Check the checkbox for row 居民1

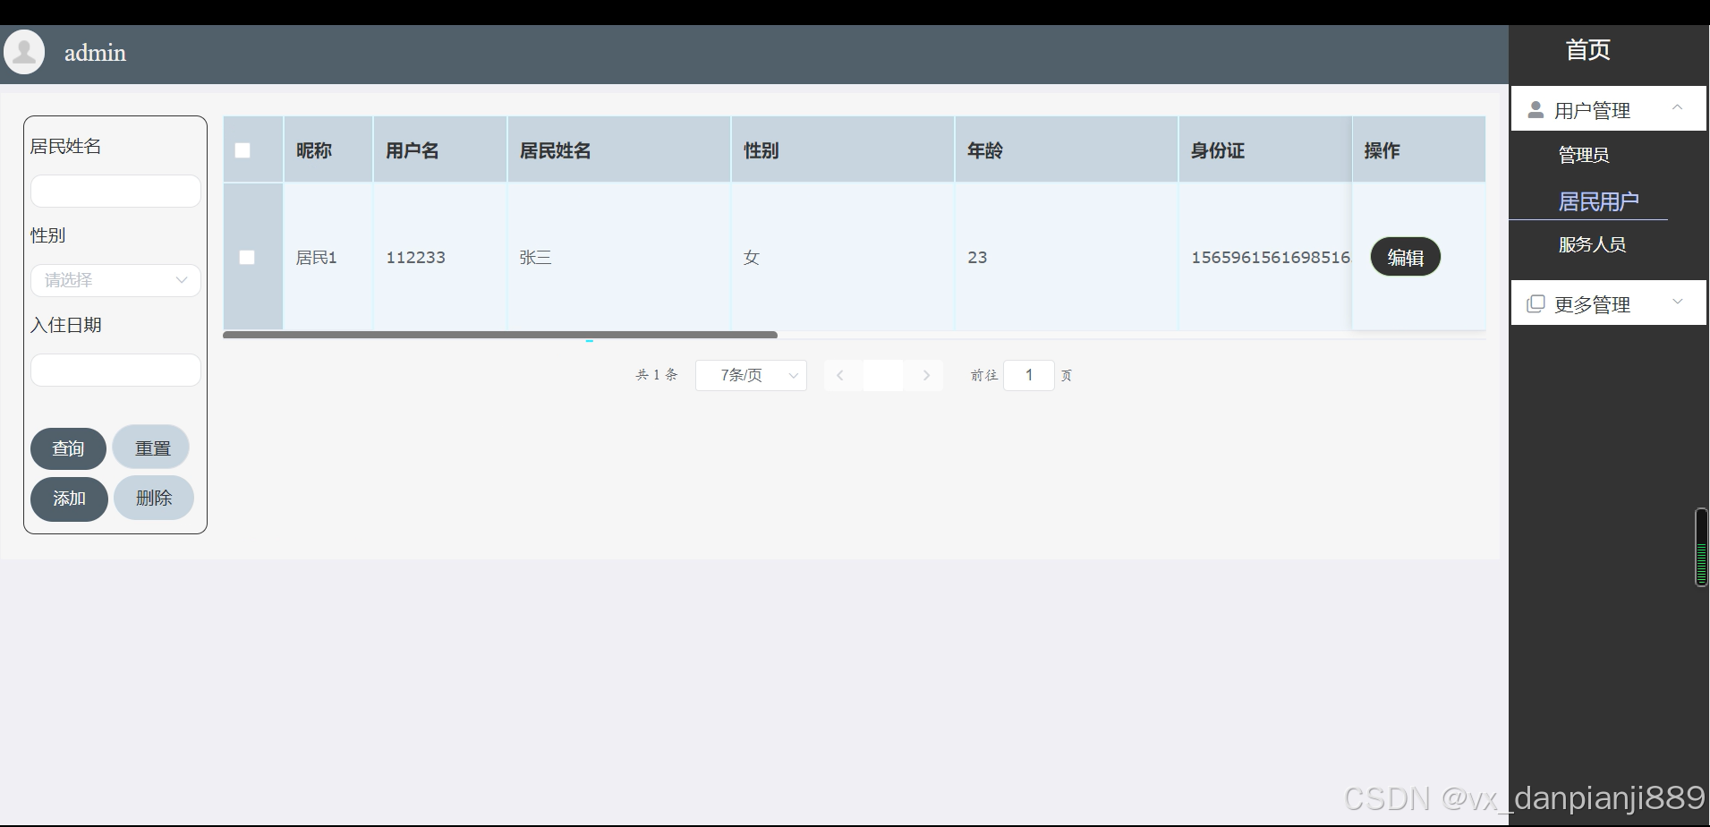click(247, 257)
